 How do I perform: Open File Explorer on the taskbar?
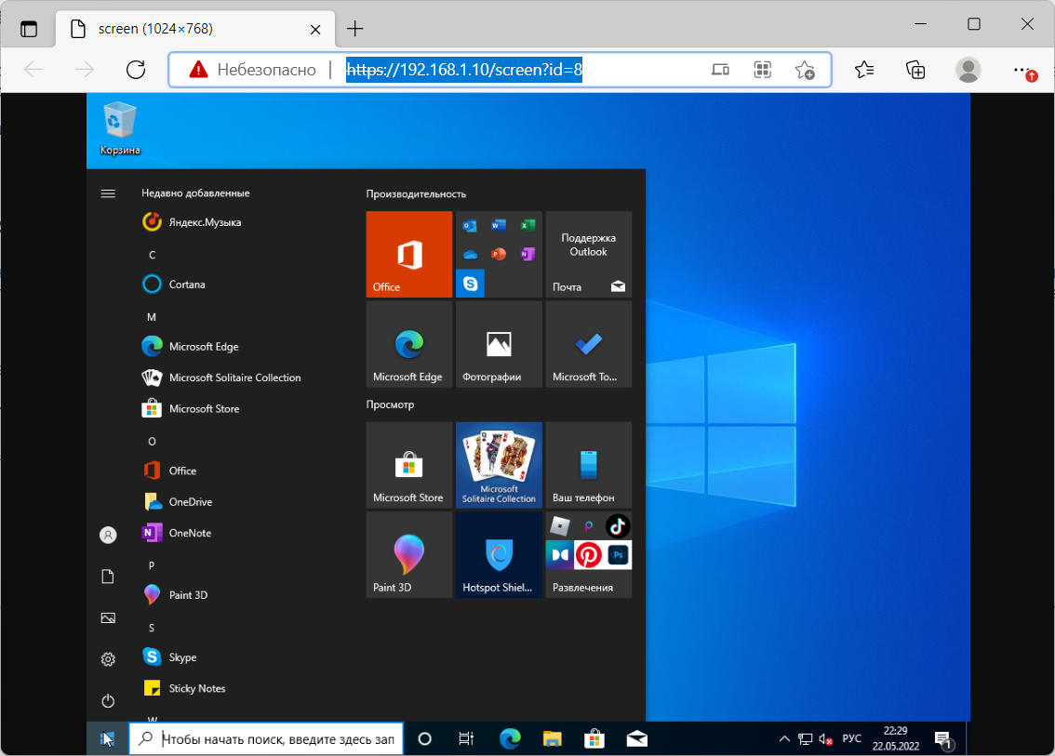coord(552,738)
